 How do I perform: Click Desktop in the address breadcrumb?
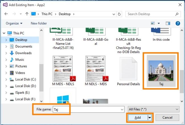(x=65, y=14)
